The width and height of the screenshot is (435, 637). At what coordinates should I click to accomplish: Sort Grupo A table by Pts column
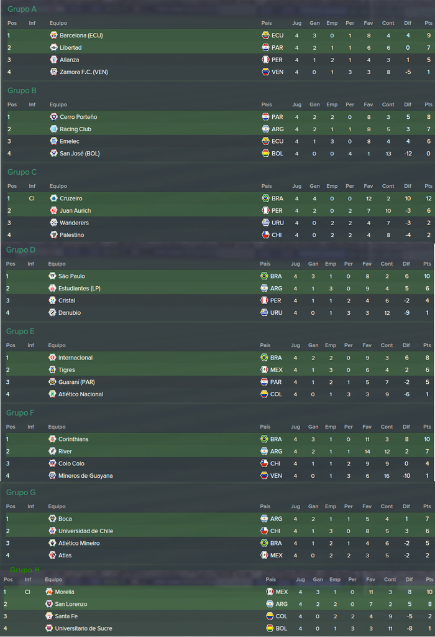click(x=429, y=23)
